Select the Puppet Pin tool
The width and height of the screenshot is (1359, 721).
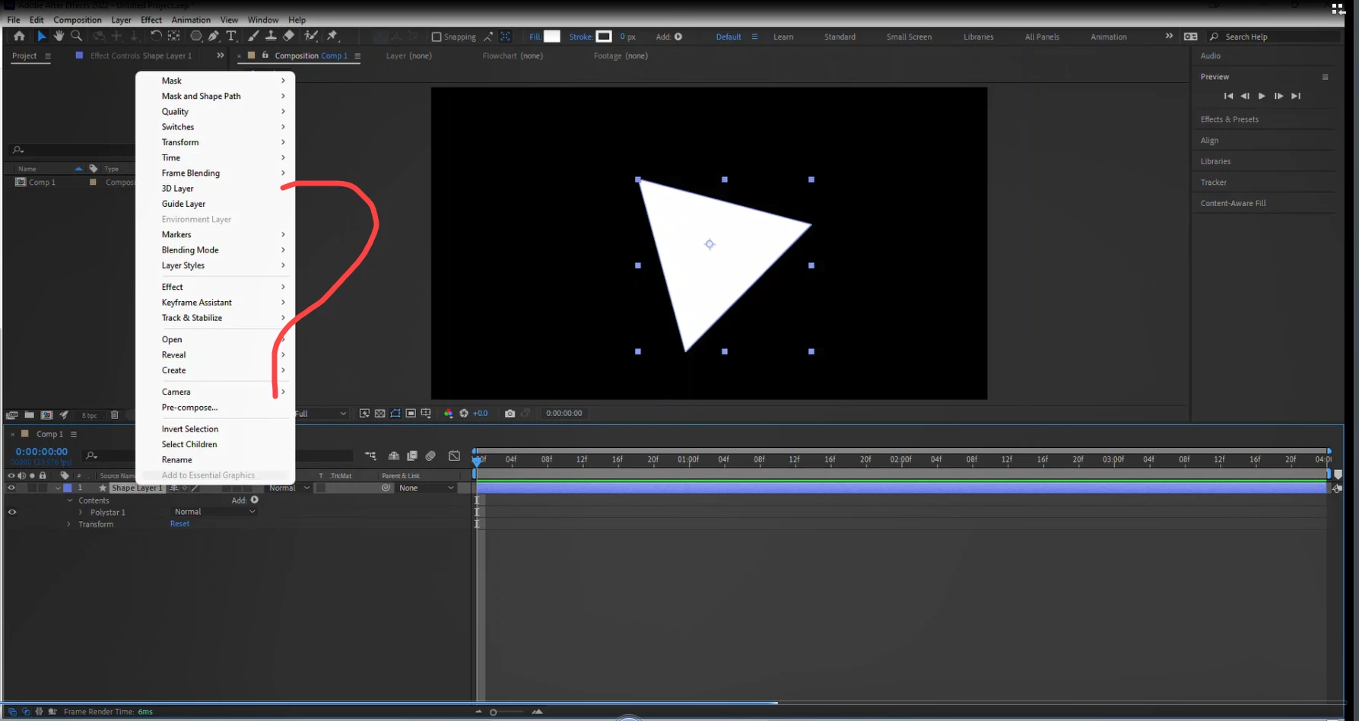332,36
